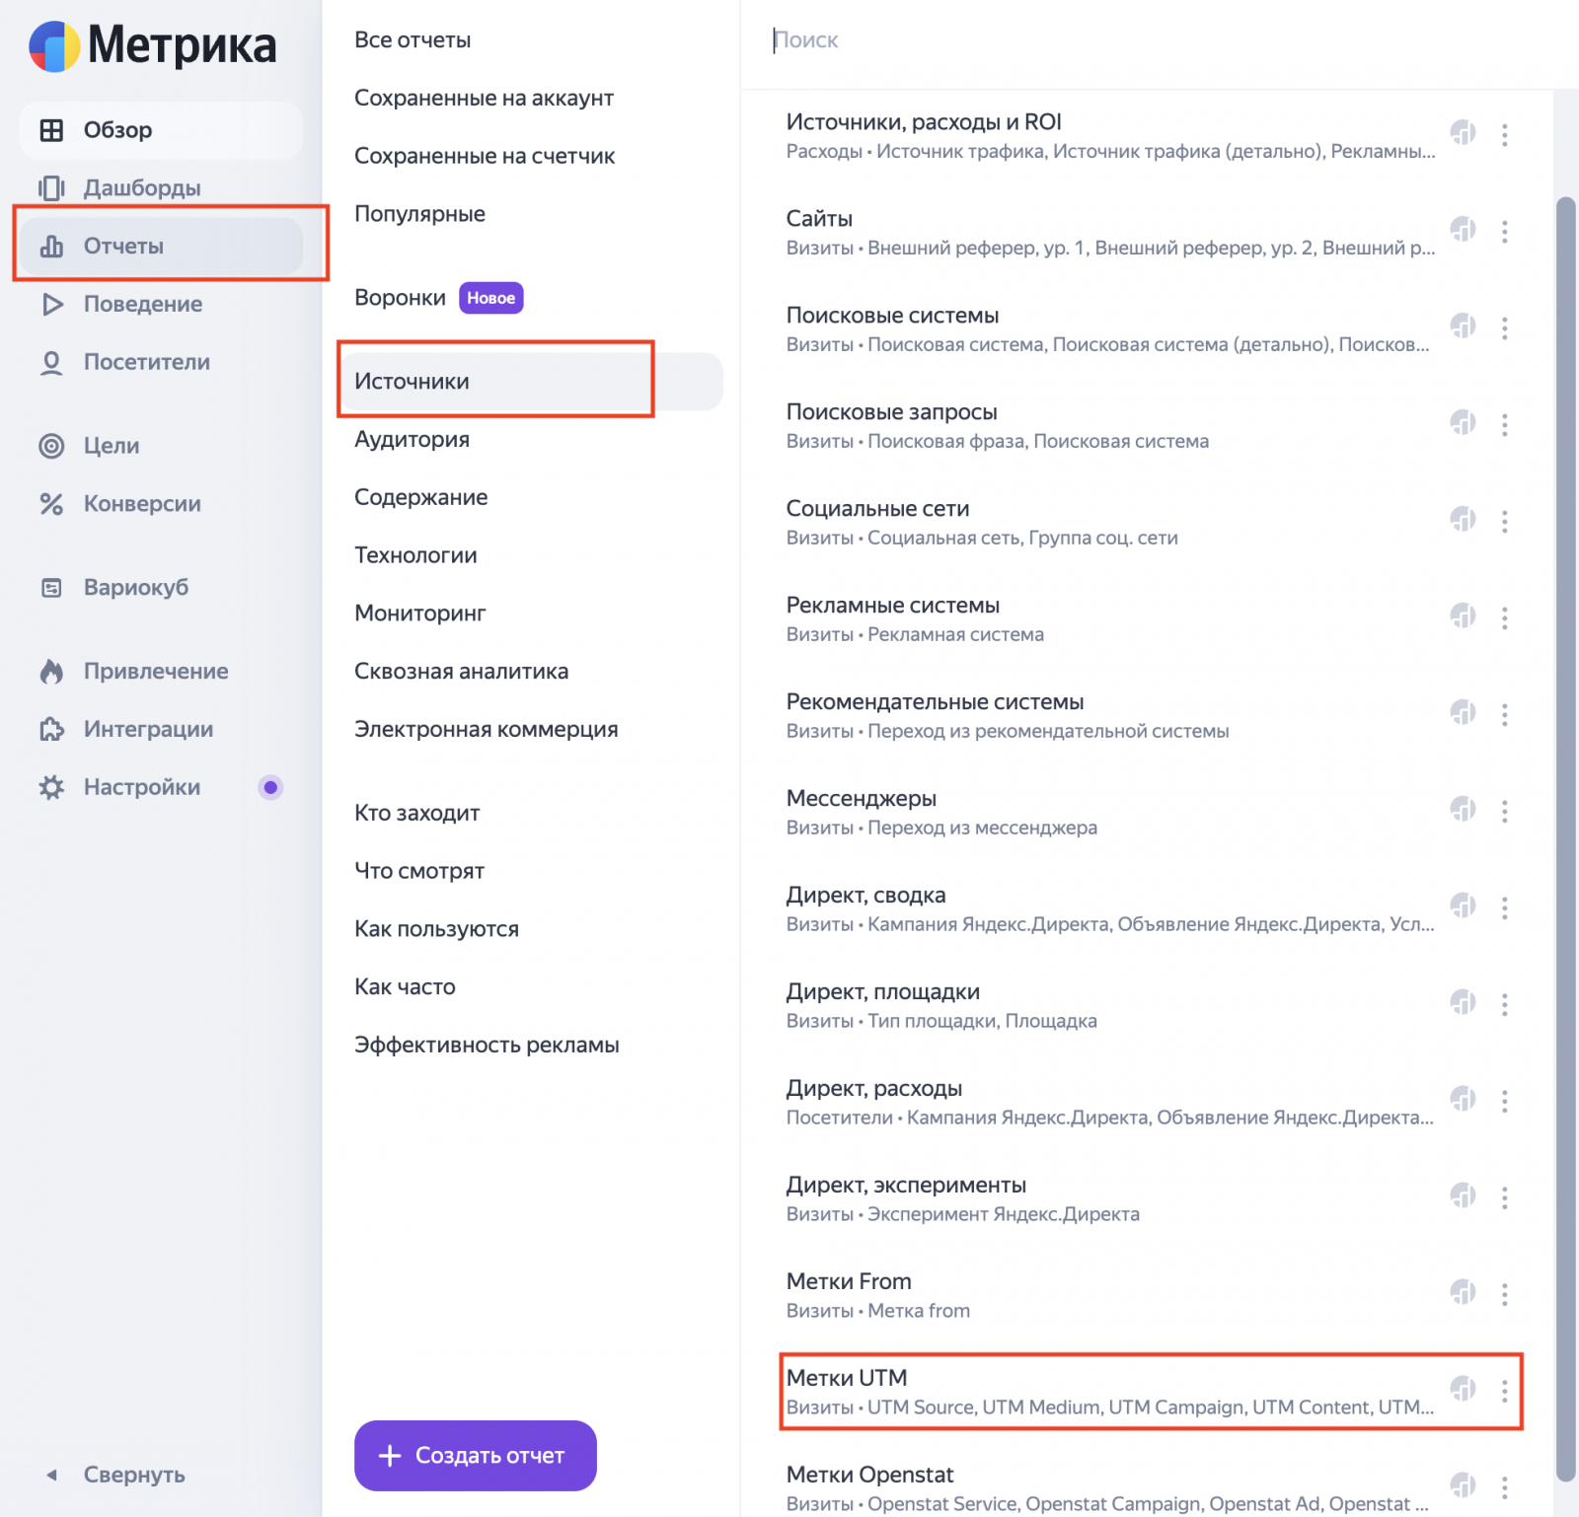Viewport: 1579px width, 1517px height.
Task: Open three-dot menu for Директ, расходы
Action: pos(1504,1101)
